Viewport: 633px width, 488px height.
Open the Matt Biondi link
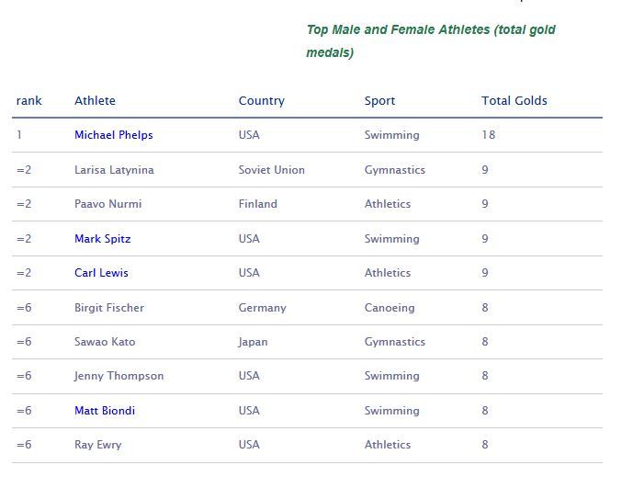pyautogui.click(x=105, y=411)
